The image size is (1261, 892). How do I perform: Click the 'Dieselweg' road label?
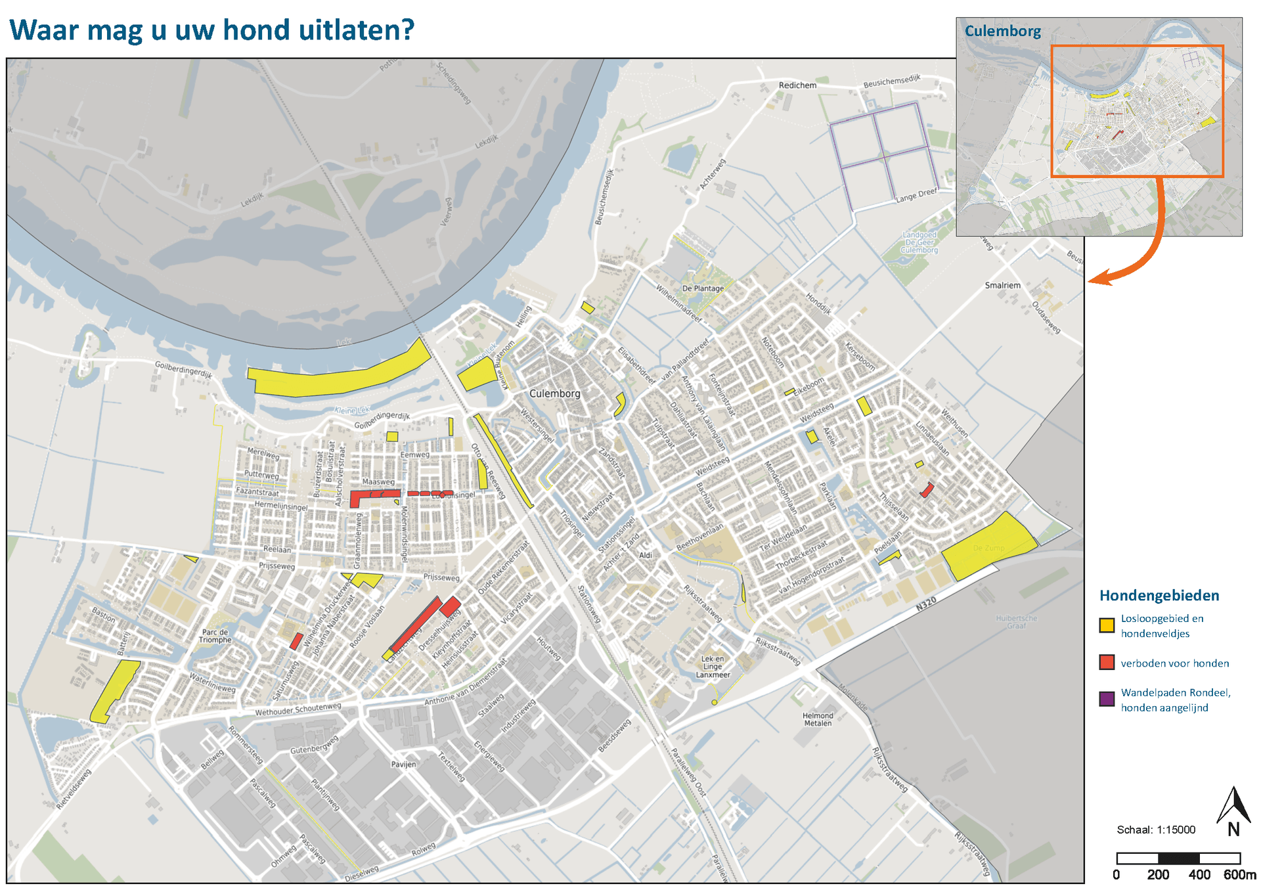pyautogui.click(x=362, y=873)
